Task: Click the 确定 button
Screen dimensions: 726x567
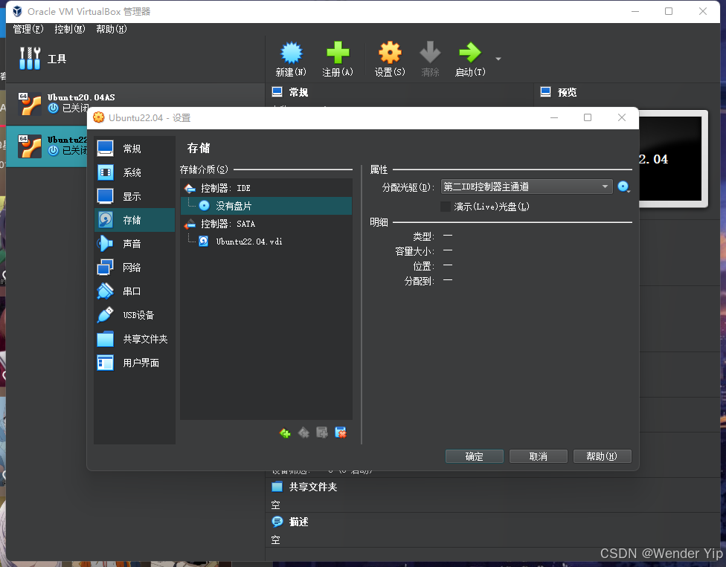Action: pos(474,456)
